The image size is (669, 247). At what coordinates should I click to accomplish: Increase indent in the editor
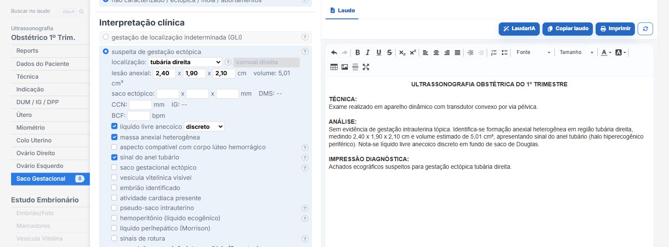(x=471, y=52)
